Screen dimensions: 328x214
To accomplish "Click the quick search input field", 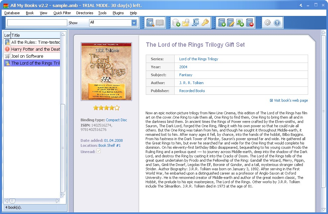I will pos(37,23).
